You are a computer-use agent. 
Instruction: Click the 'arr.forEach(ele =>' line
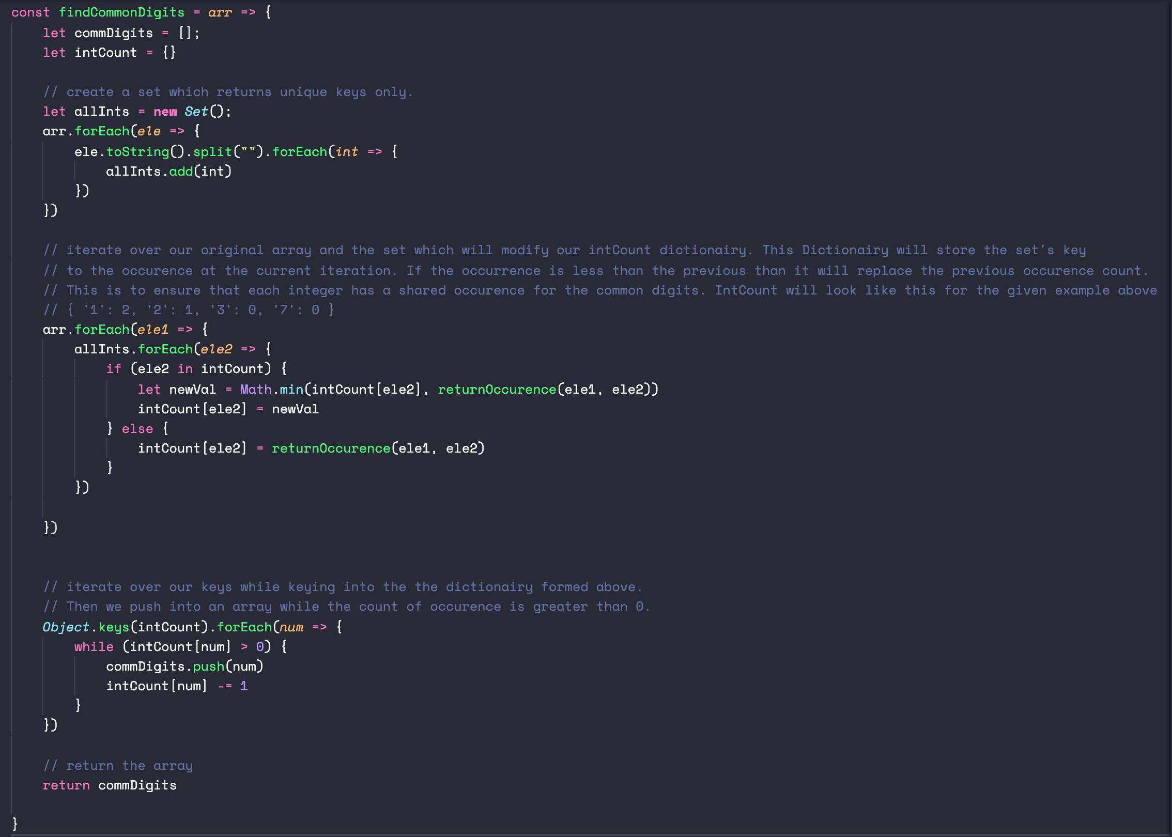[121, 131]
